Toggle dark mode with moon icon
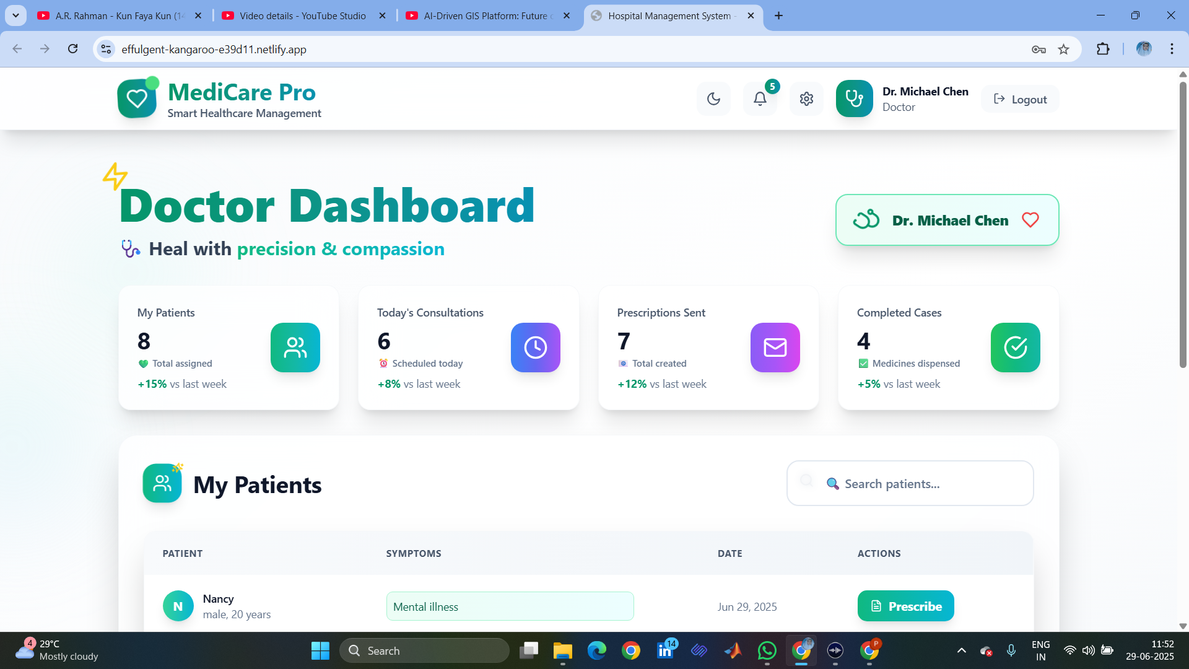1189x669 pixels. click(x=713, y=99)
